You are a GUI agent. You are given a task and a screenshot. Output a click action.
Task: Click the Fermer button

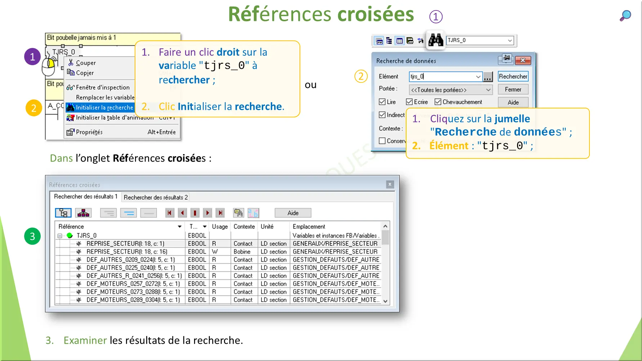[x=513, y=89]
